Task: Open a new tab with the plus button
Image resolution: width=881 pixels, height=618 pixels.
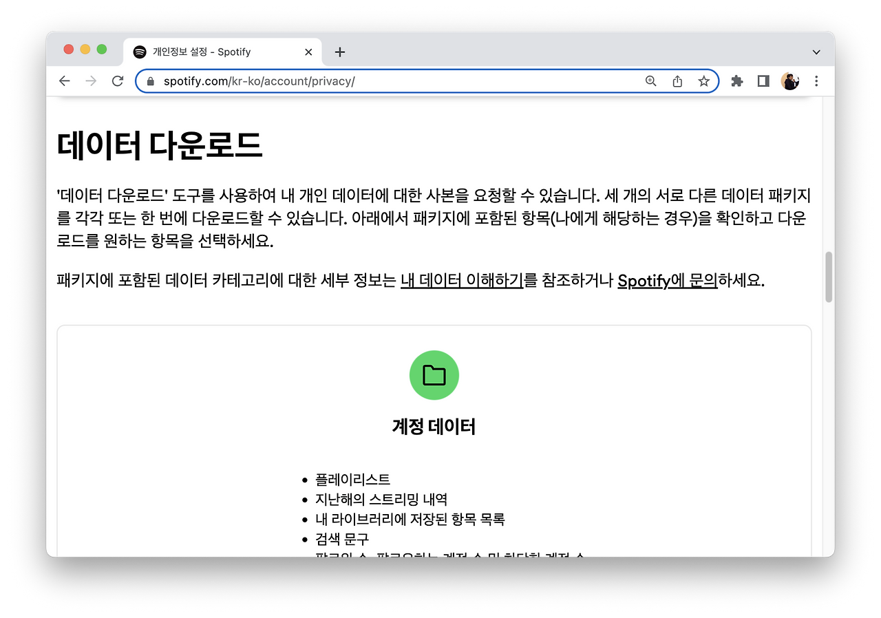Action: point(339,52)
